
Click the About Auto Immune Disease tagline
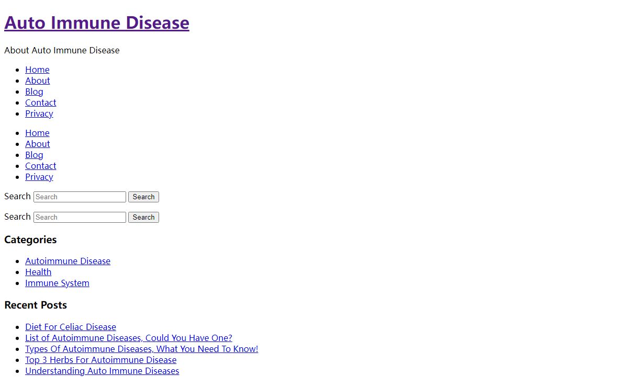[x=62, y=50]
